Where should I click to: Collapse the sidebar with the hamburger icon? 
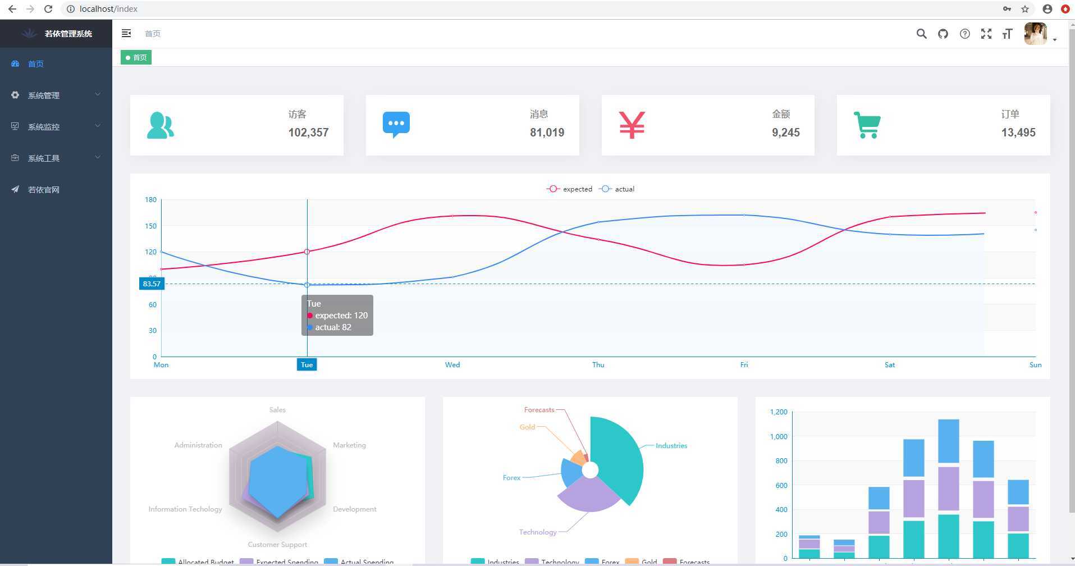(126, 34)
